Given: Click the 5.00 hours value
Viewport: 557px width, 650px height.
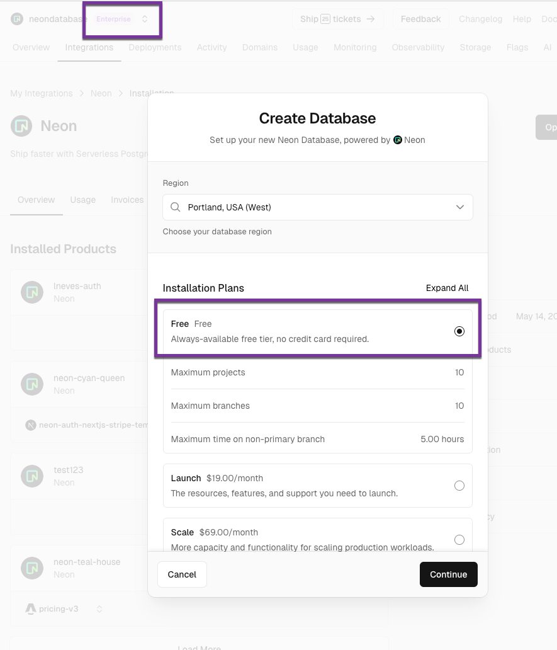Looking at the screenshot, I should (442, 439).
